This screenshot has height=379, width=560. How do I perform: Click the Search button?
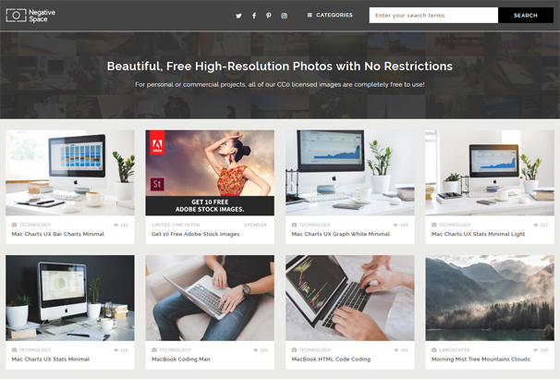[x=526, y=16]
